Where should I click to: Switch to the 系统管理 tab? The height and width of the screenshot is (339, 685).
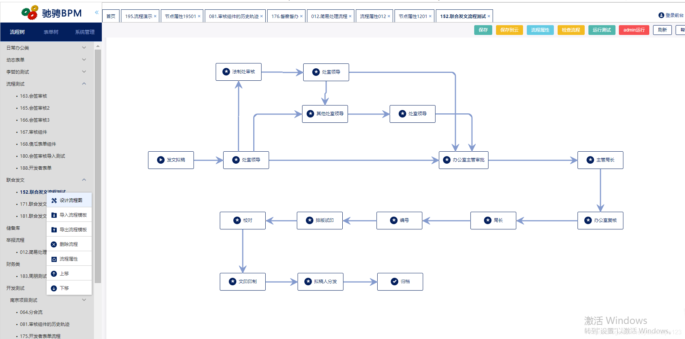pos(85,32)
